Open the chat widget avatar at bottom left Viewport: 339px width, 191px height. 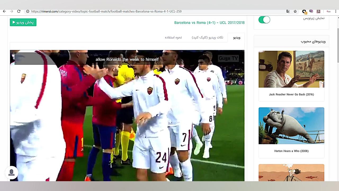tap(11, 172)
